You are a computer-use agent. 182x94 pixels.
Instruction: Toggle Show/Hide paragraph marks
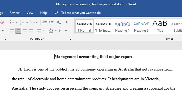[67, 22]
